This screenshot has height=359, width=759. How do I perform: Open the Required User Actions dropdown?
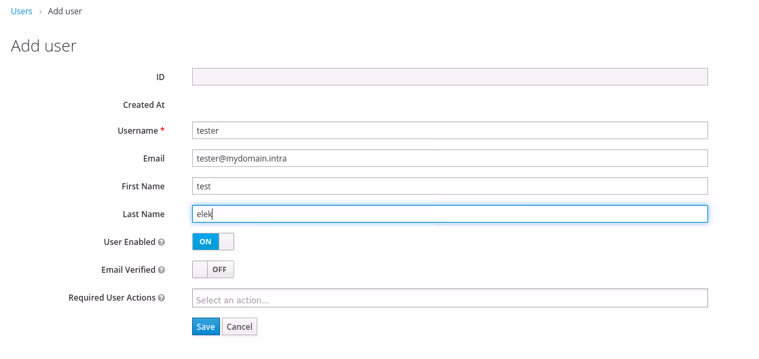(449, 299)
